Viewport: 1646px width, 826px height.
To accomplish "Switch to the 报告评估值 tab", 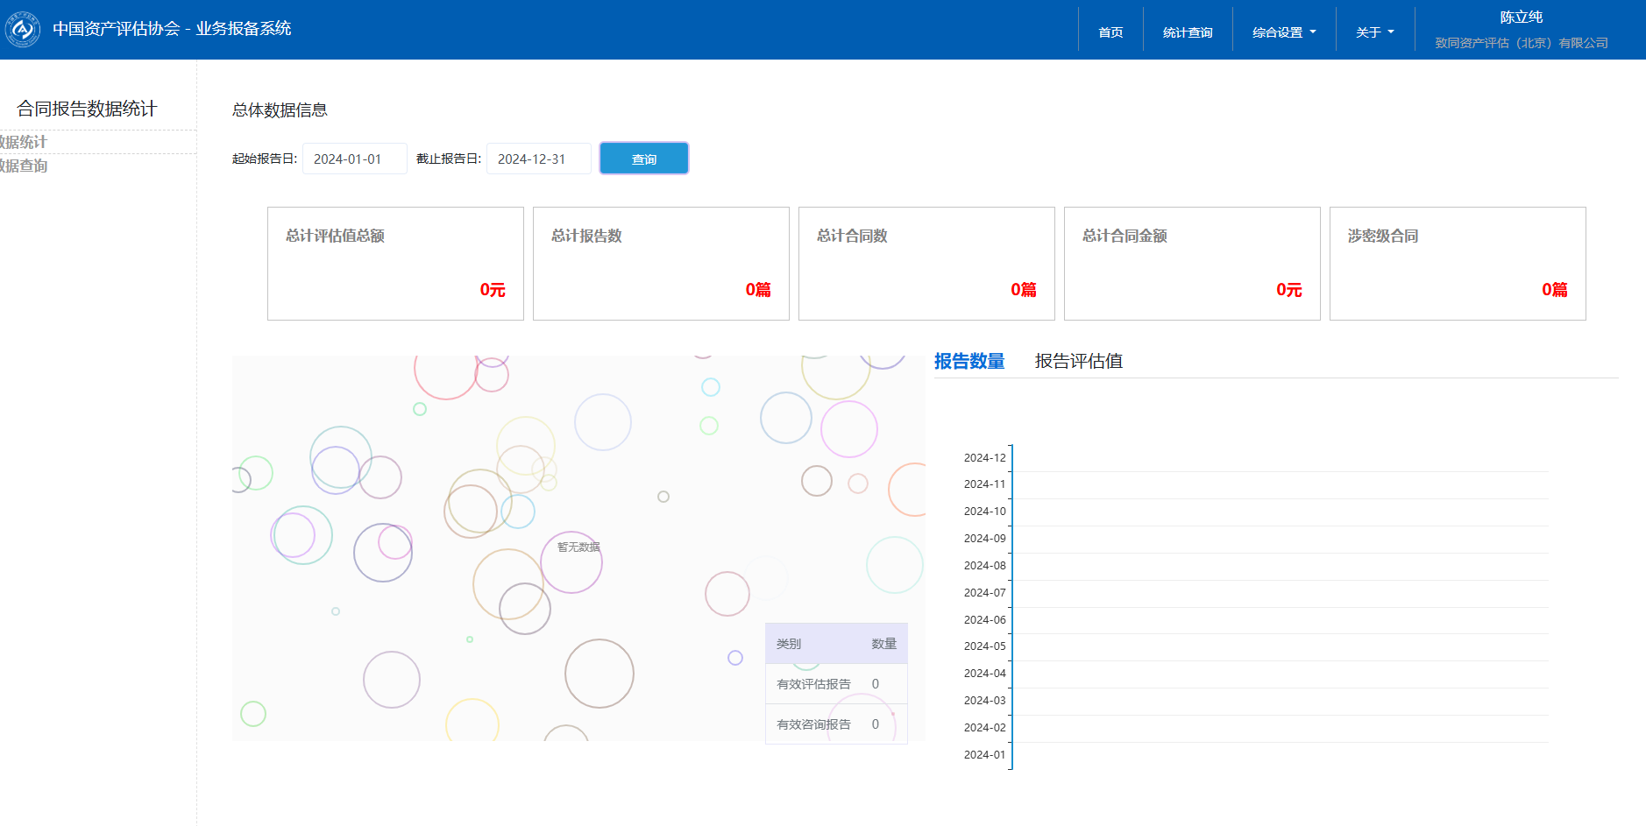I will [x=1078, y=361].
